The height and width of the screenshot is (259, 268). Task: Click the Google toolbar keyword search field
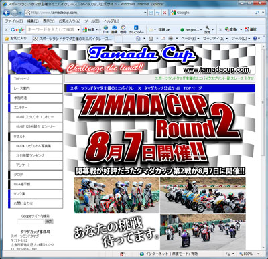pos(52,29)
